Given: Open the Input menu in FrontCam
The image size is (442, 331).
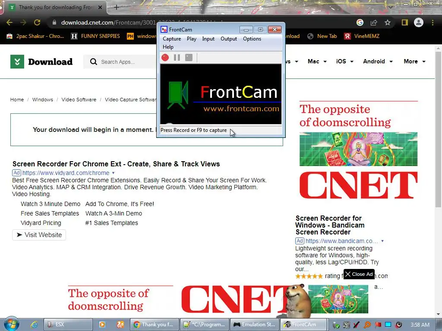Looking at the screenshot, I should click(x=208, y=39).
